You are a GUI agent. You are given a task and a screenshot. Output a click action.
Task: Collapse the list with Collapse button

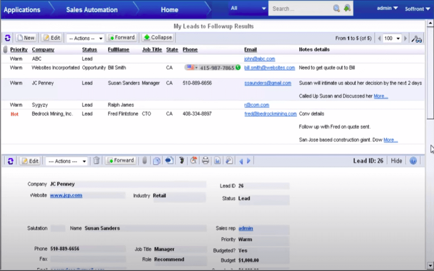(158, 37)
